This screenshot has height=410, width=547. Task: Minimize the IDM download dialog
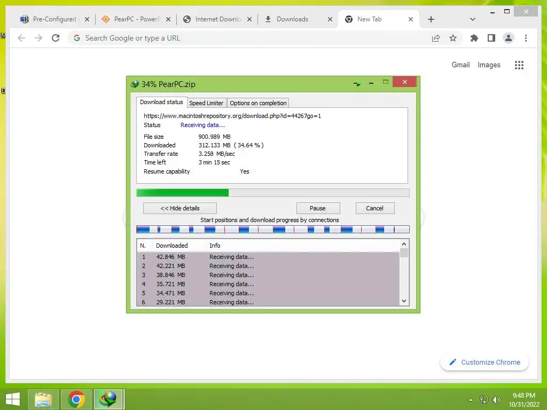coord(371,83)
